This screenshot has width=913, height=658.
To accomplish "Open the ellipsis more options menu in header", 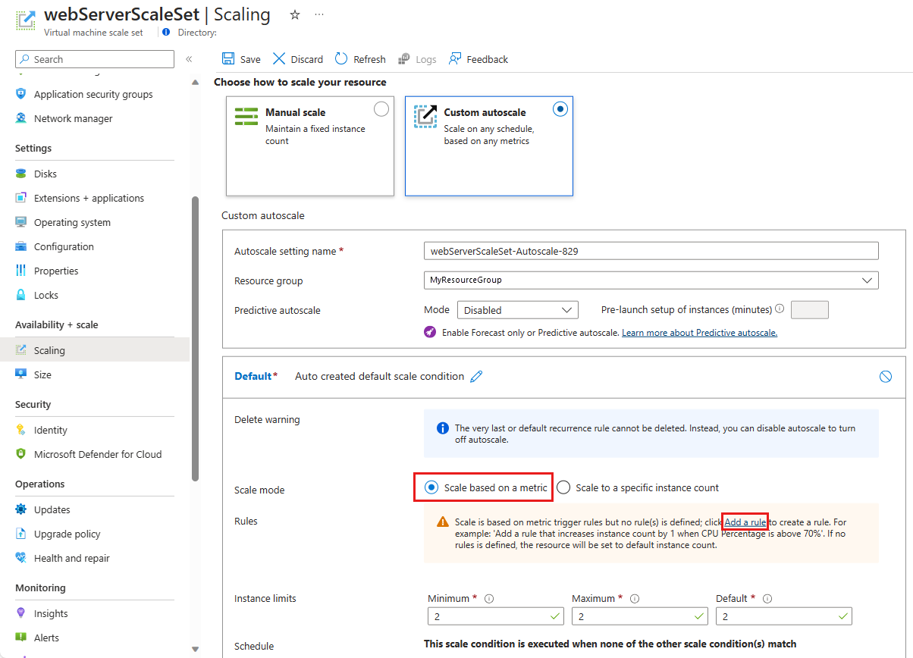I will pos(319,14).
